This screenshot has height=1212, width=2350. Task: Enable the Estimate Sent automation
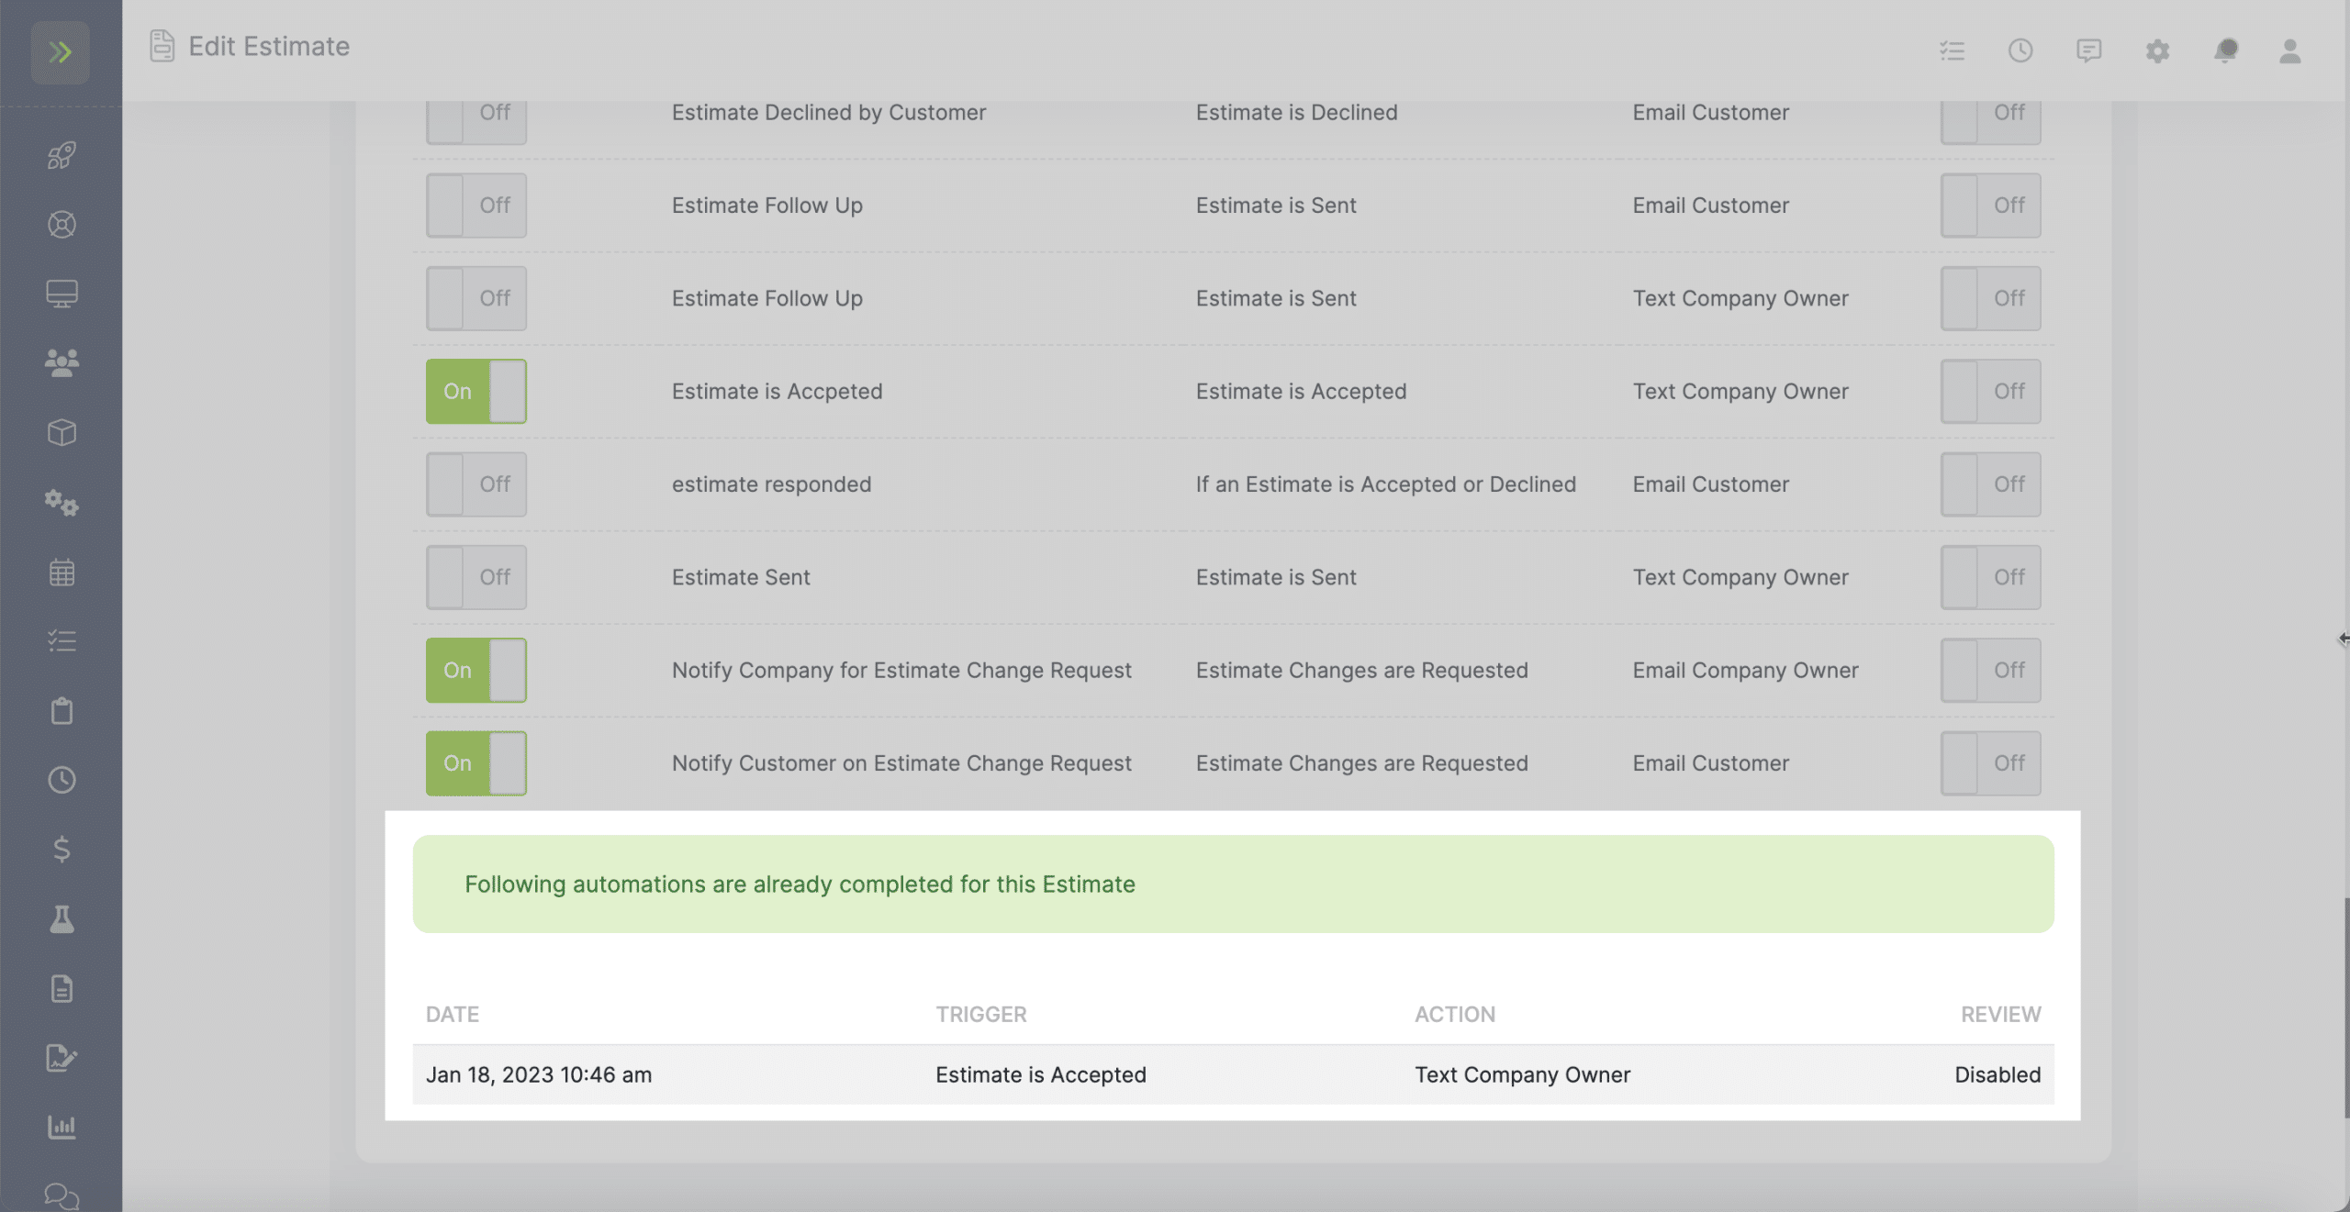pyautogui.click(x=476, y=577)
